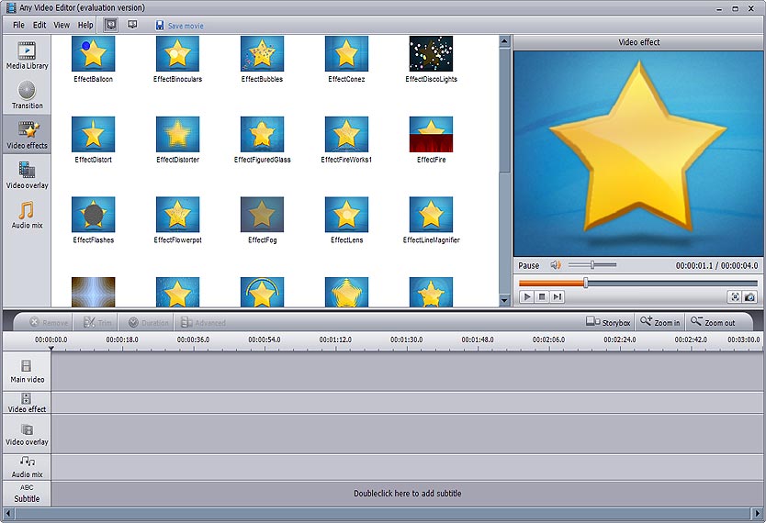Click the Duration button
766x523 pixels.
pyautogui.click(x=149, y=322)
